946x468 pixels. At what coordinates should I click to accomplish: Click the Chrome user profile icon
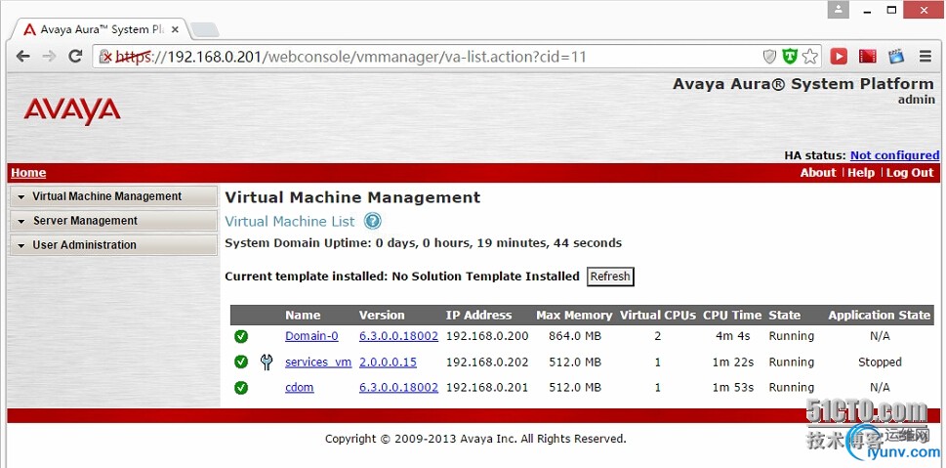[840, 10]
